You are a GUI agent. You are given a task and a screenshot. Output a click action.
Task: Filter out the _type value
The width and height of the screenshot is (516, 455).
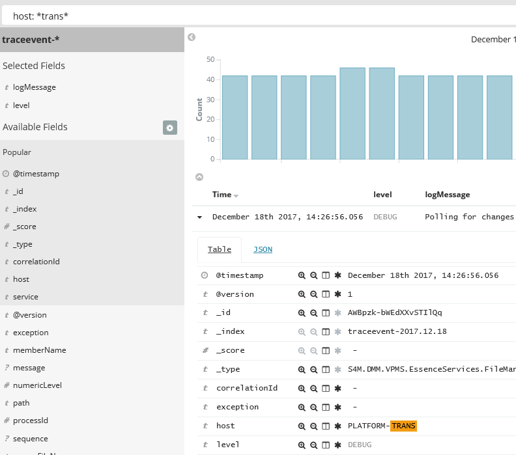[313, 370]
